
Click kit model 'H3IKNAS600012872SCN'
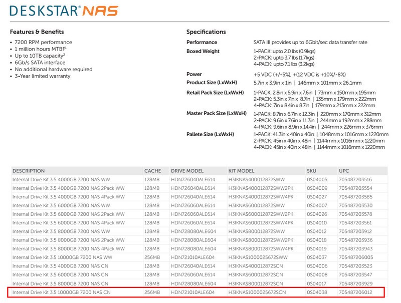tap(256, 275)
